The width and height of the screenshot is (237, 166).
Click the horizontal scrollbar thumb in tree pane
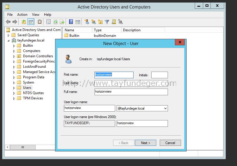[23, 147]
